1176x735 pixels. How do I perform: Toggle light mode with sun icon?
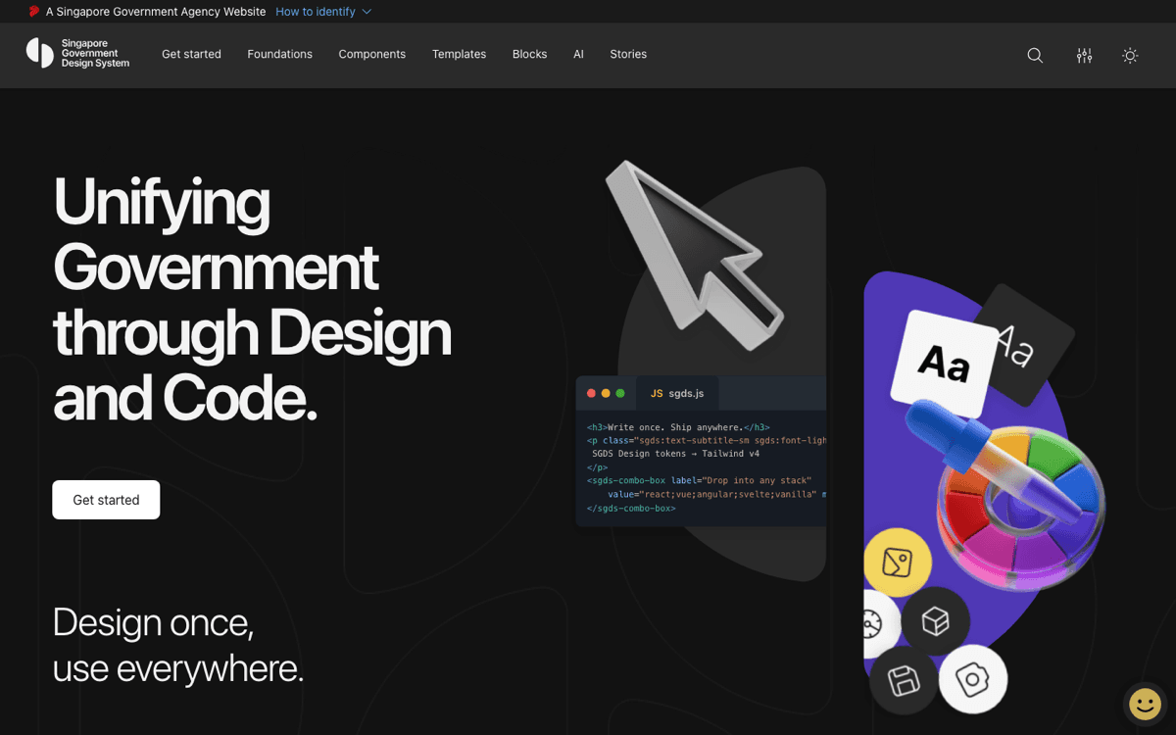[1130, 56]
